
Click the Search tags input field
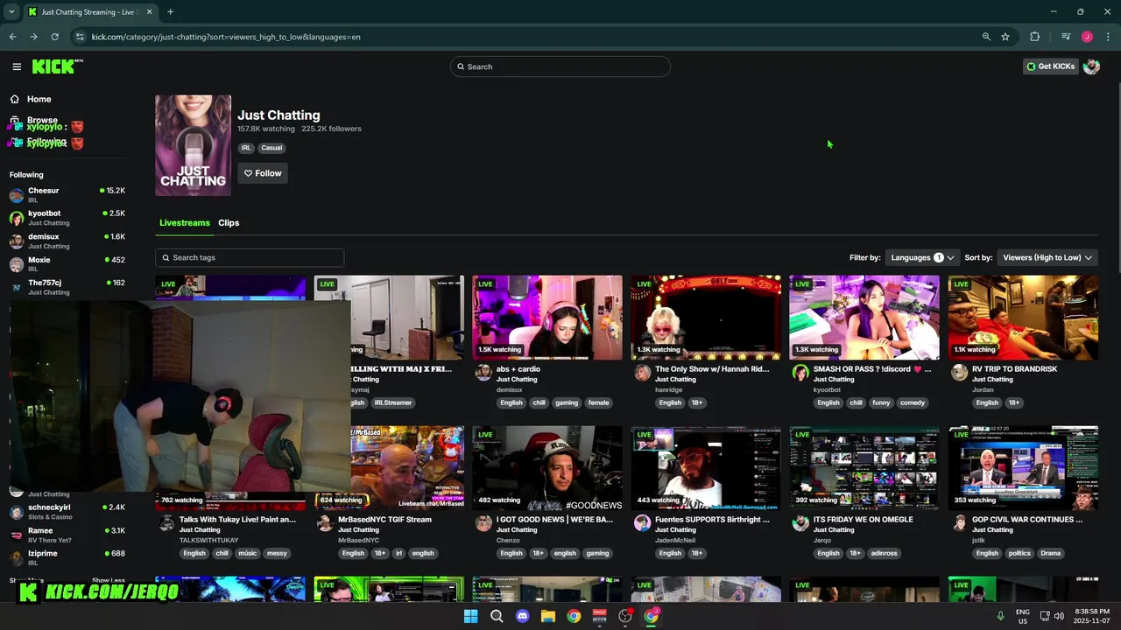click(250, 257)
